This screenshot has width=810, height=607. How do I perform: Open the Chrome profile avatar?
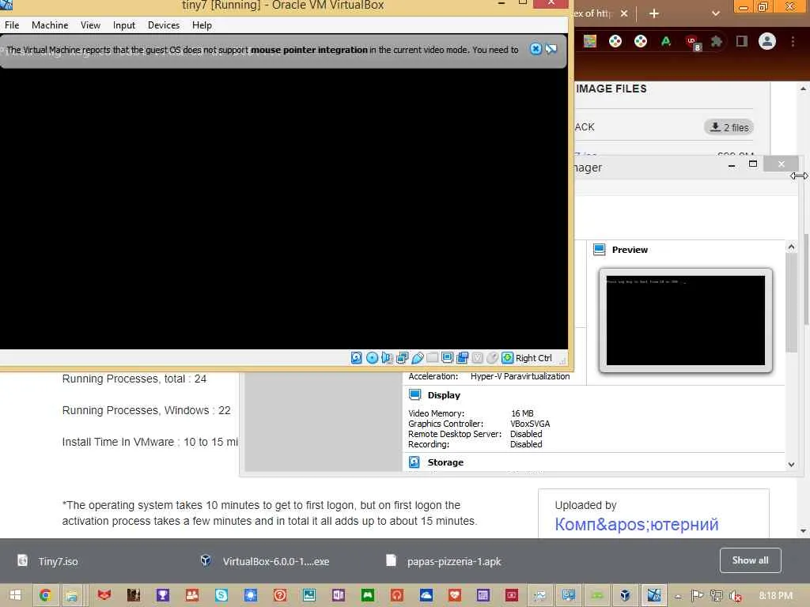767,41
